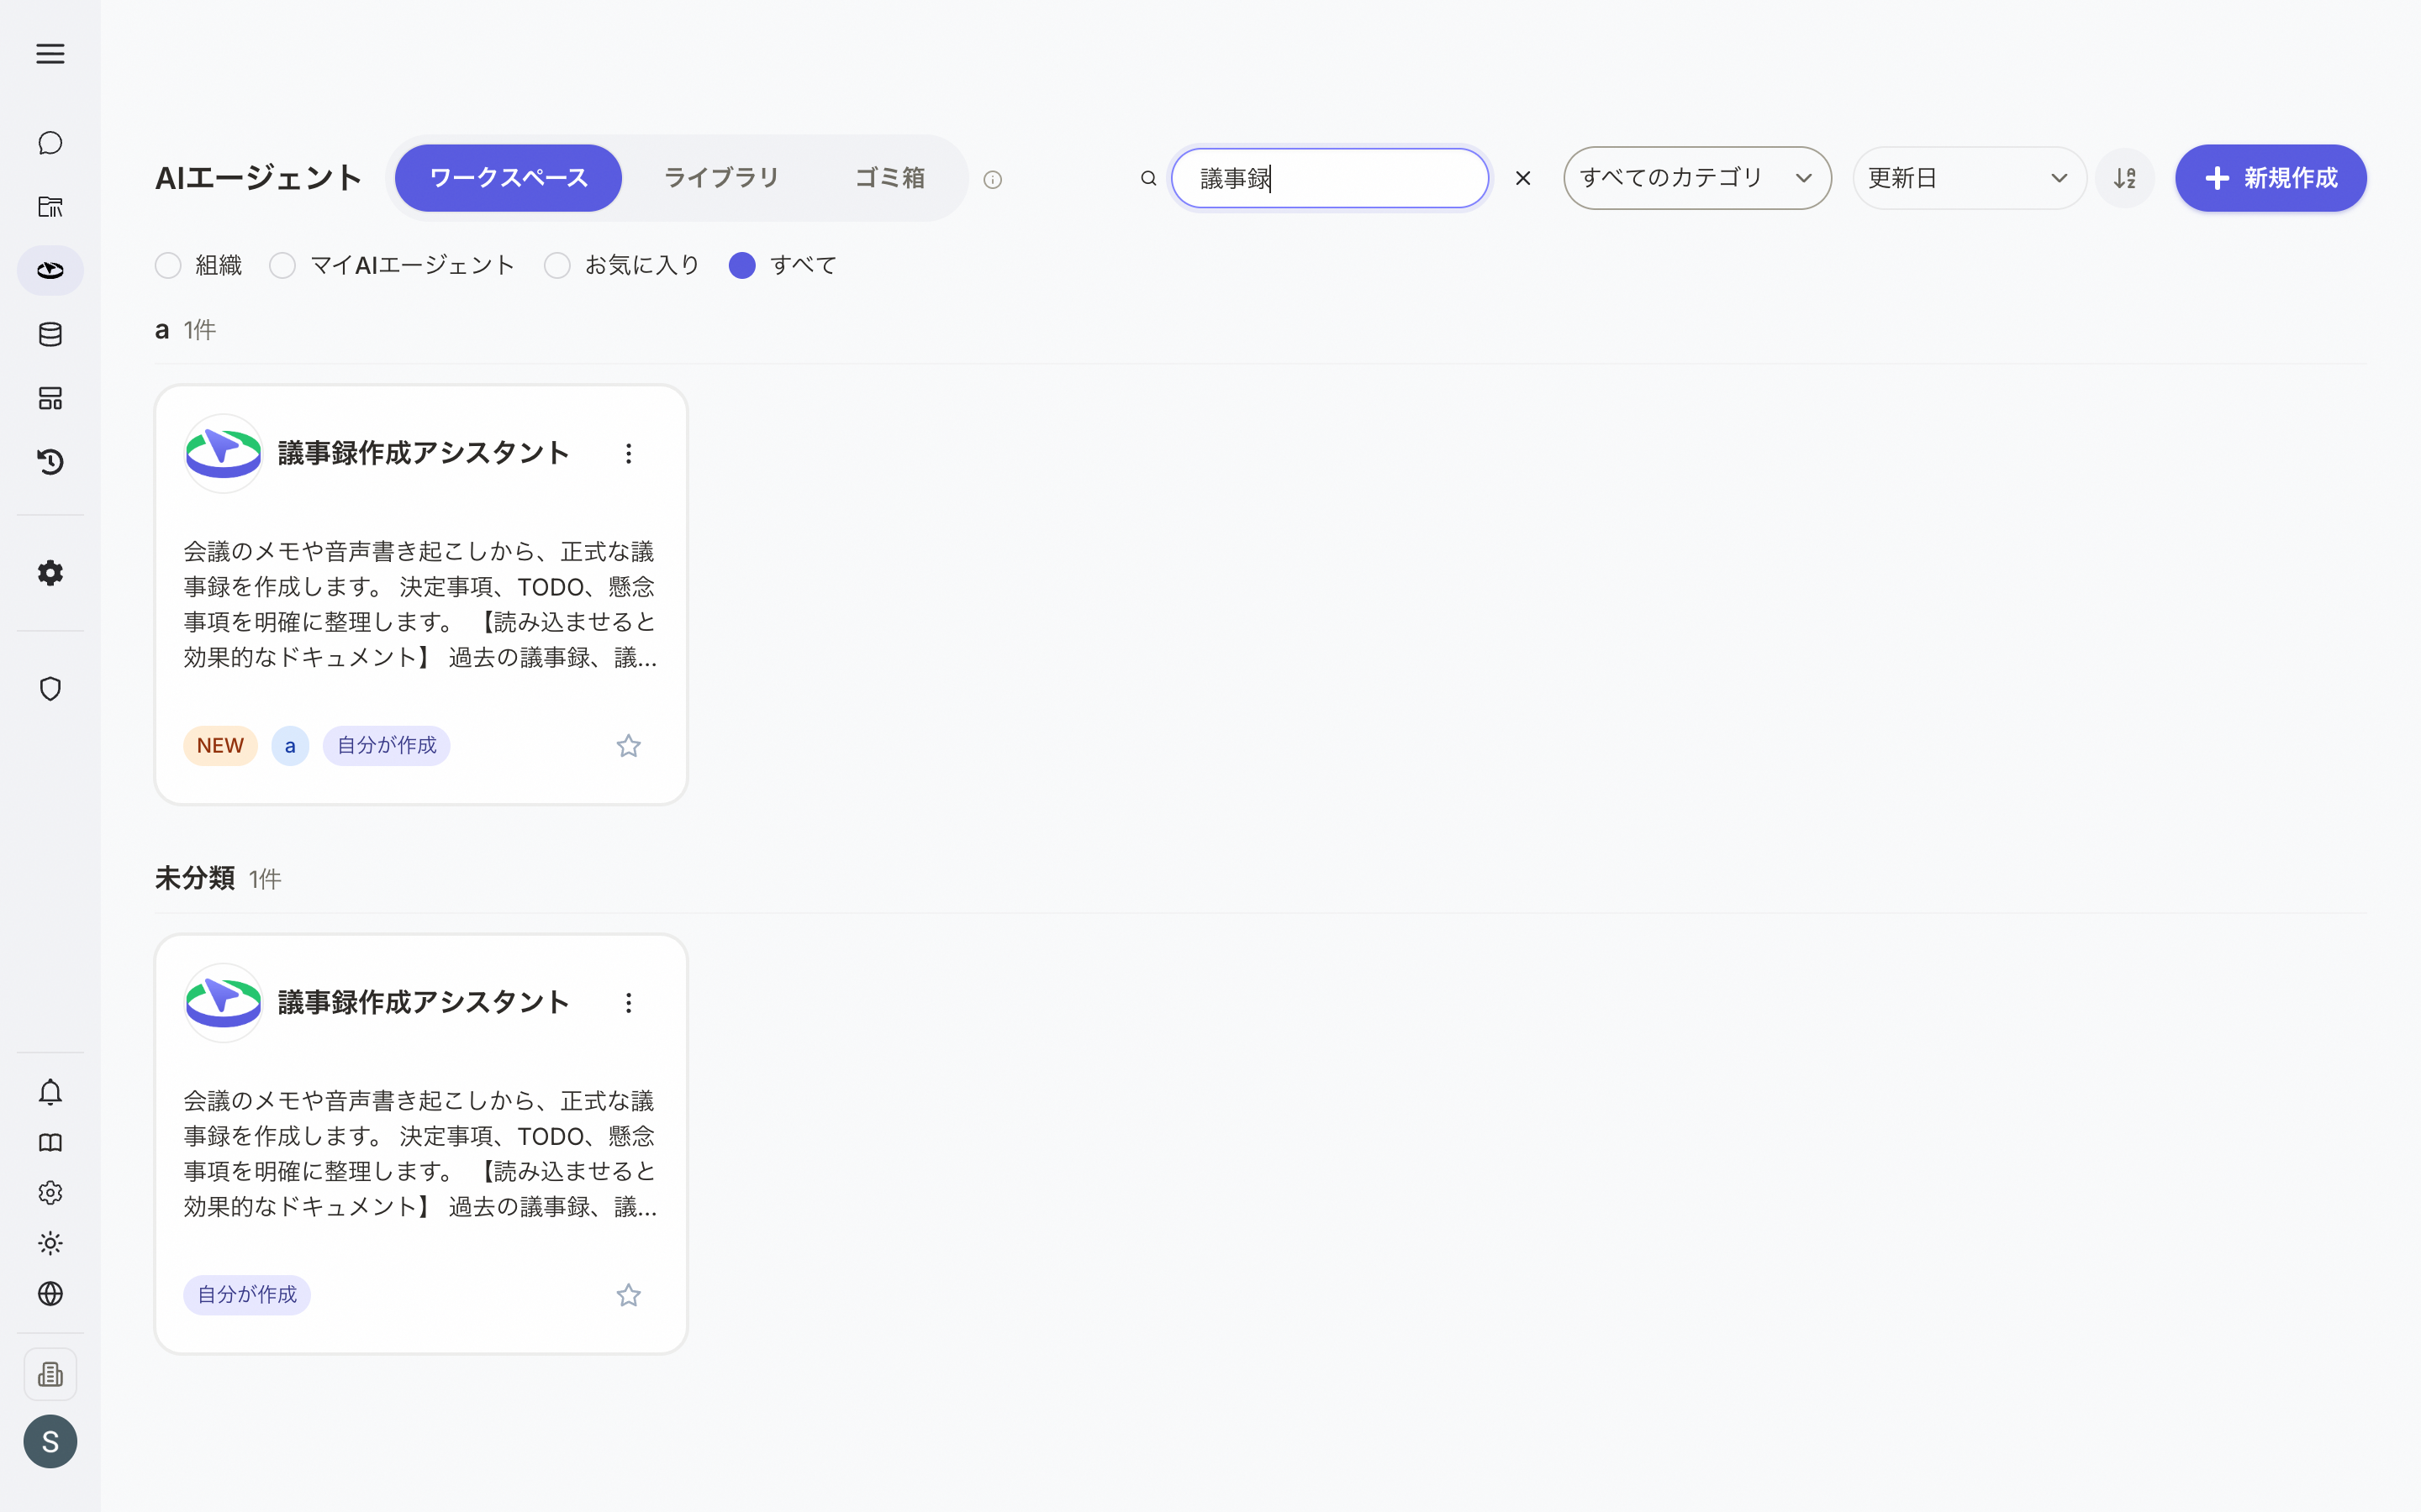Open the organization building icon
The image size is (2421, 1512).
50,1374
